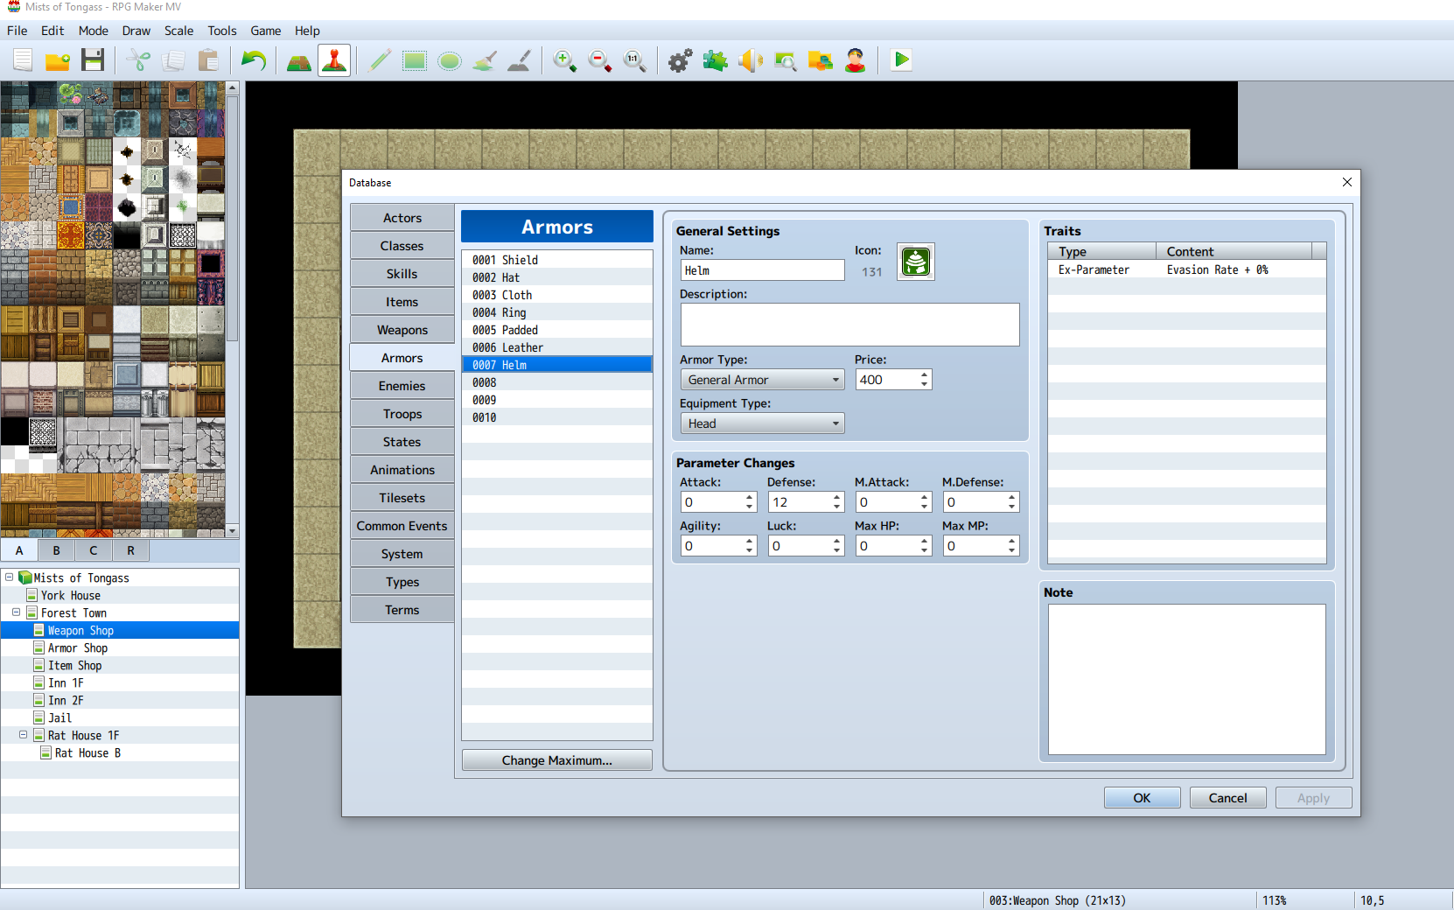
Task: Click the Zoom In magnifier icon
Action: [564, 60]
